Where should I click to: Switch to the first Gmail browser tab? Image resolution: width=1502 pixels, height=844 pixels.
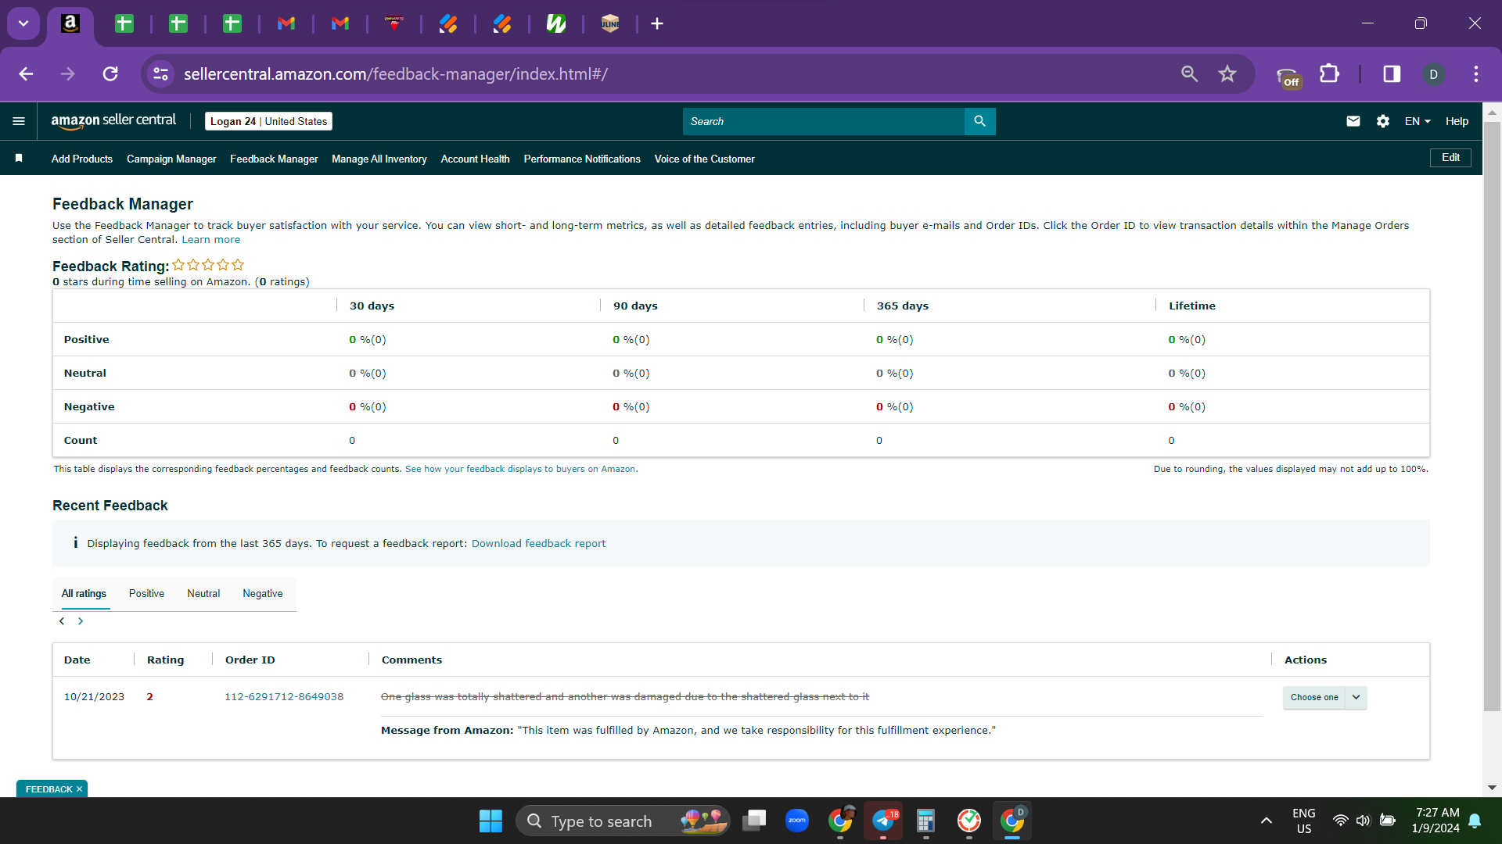pyautogui.click(x=286, y=23)
